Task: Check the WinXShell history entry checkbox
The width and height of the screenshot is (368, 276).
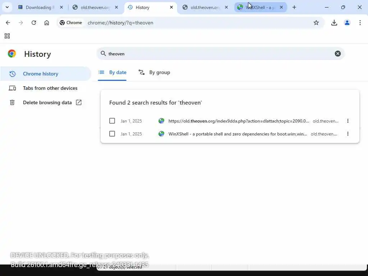Action: pyautogui.click(x=112, y=134)
